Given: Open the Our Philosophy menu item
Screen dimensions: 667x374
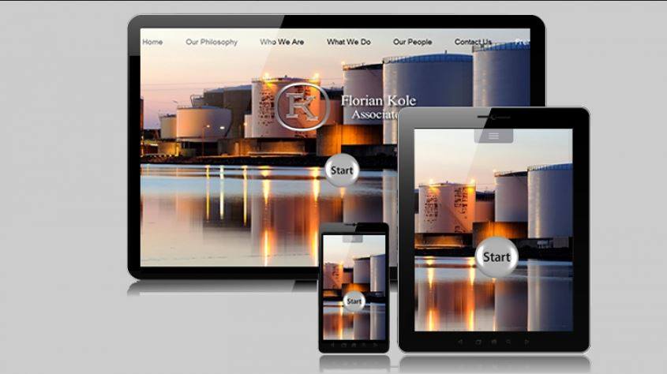Looking at the screenshot, I should 212,42.
